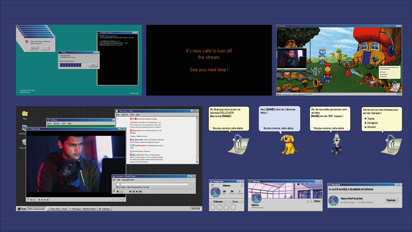
Task: Click the Clippy assistant under FOLLOWER alert
Action: click(x=239, y=144)
